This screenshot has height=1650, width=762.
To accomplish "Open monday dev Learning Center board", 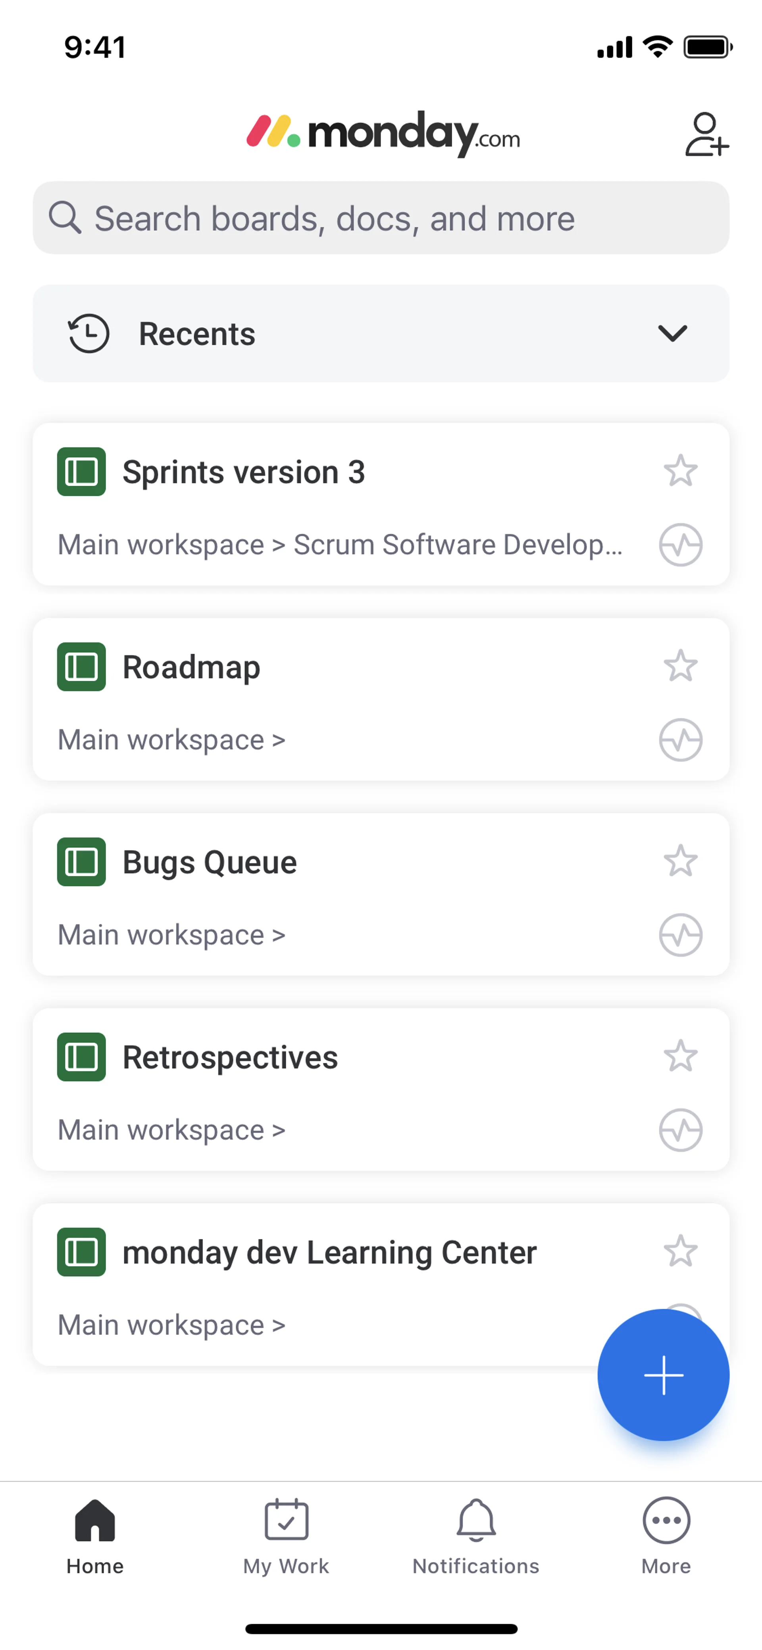I will [329, 1253].
